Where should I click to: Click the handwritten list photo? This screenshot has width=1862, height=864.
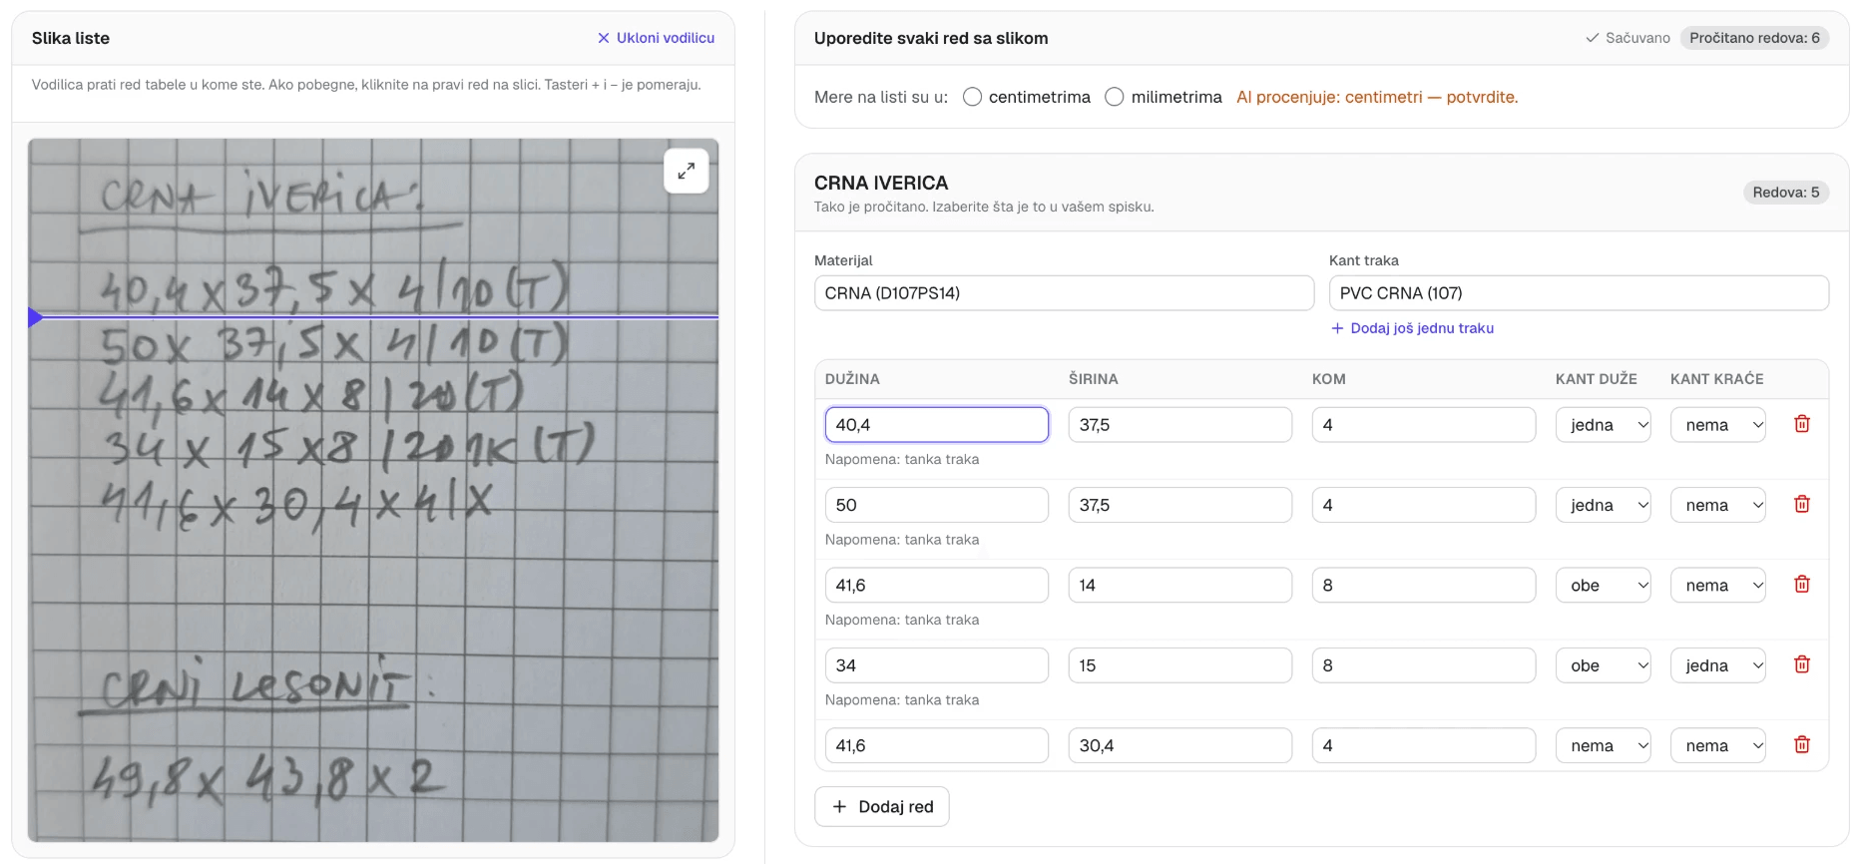click(373, 490)
